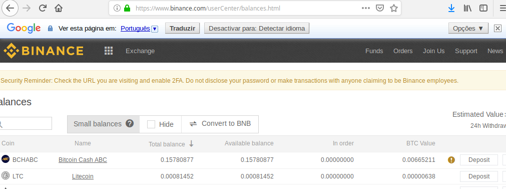506x189 pixels.
Task: Click Desactivar para: Detectar idioma
Action: pos(257,29)
